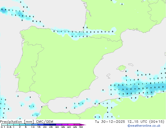Select the 30–35 mm purple legend swatch

[59, 125]
